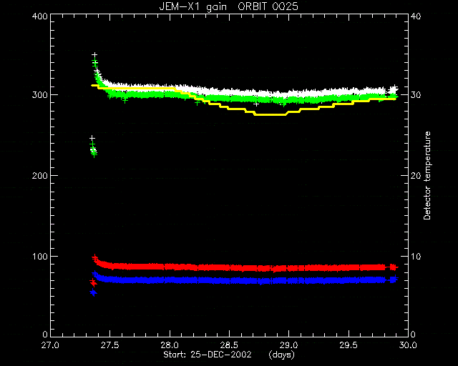The height and width of the screenshot is (366, 458).
Task: Click the left axis label 200
Action: pos(40,176)
